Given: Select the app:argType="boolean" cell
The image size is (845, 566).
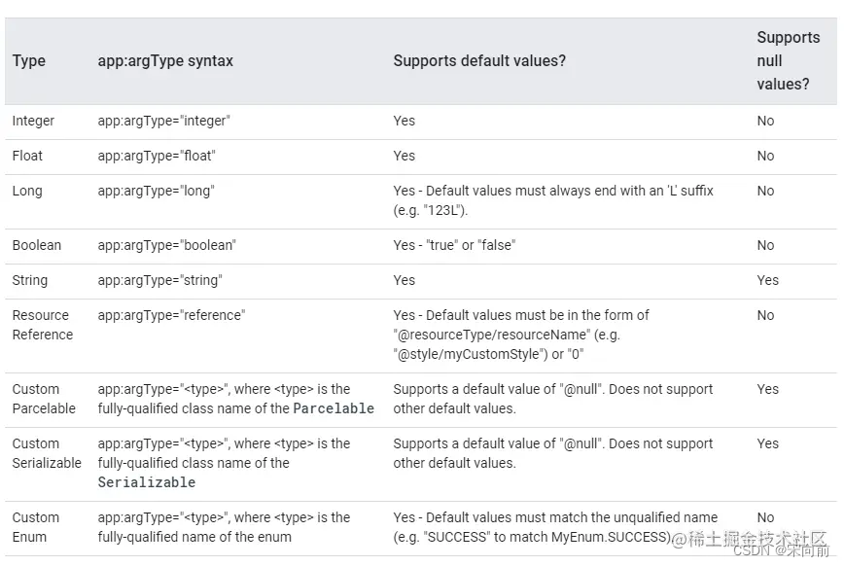Looking at the screenshot, I should point(166,245).
